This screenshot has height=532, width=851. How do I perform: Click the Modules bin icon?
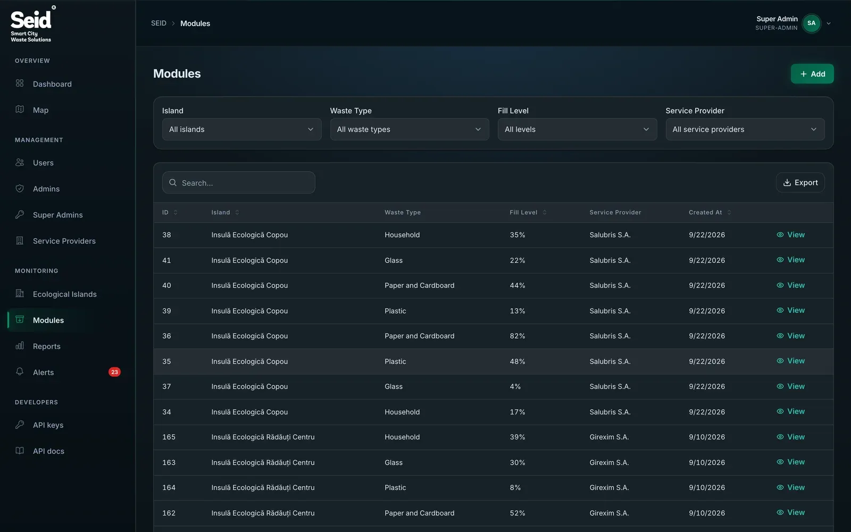click(x=20, y=320)
